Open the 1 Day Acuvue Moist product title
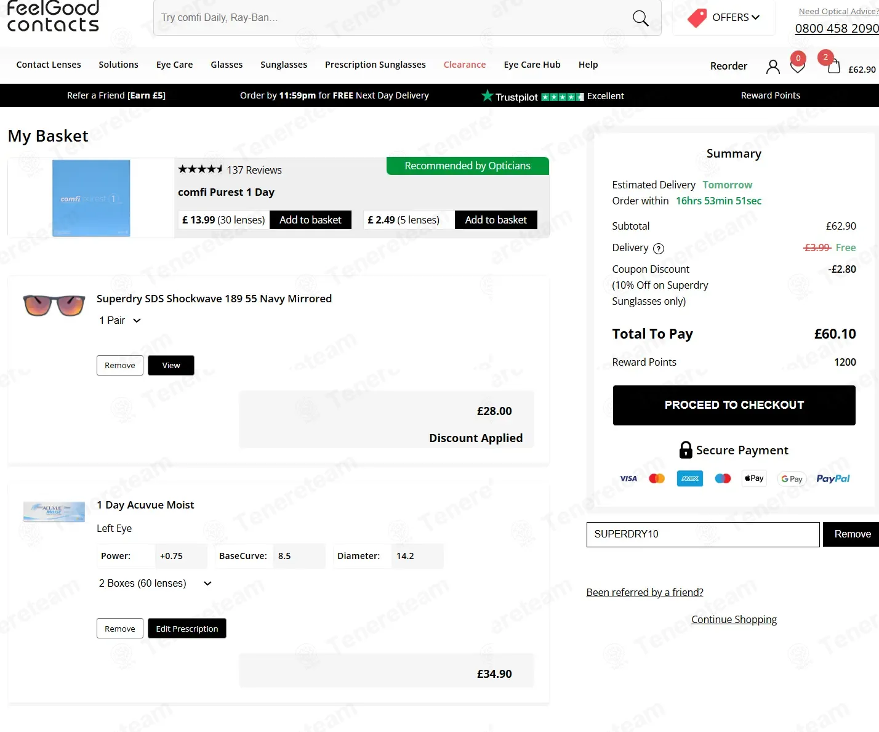The image size is (879, 732). (145, 505)
